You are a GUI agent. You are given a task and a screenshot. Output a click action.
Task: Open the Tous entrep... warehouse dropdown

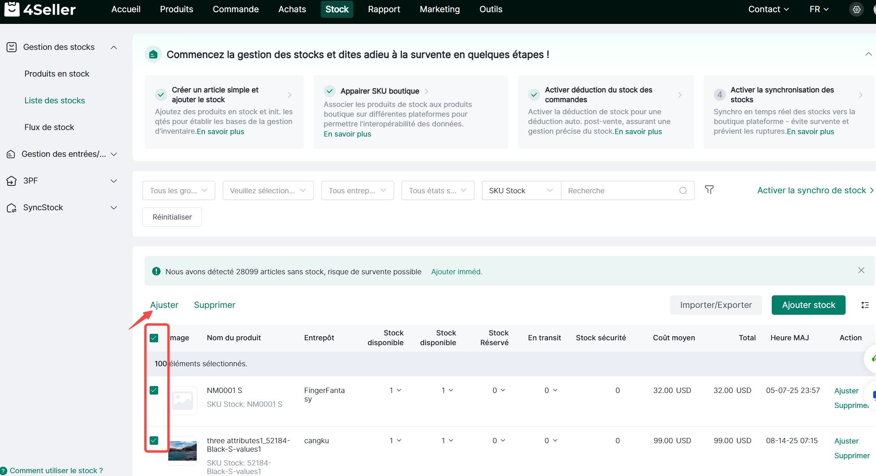(x=357, y=191)
